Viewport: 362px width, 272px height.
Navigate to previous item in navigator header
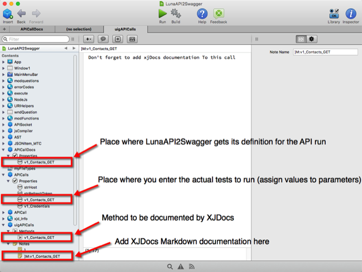point(66,48)
